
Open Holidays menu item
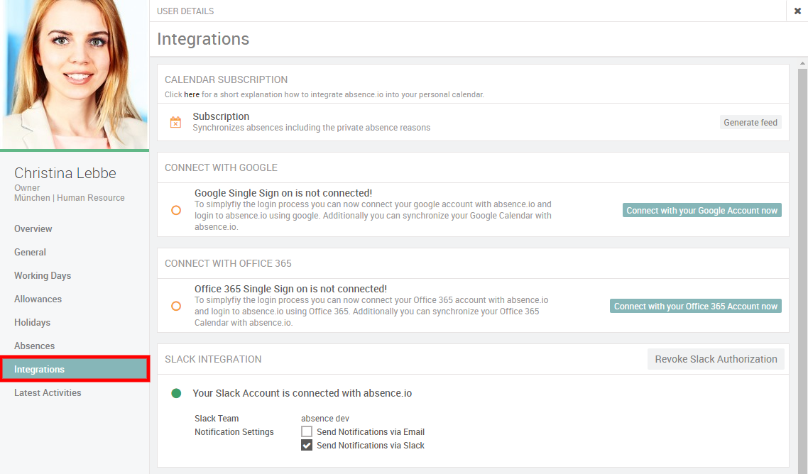(x=32, y=322)
